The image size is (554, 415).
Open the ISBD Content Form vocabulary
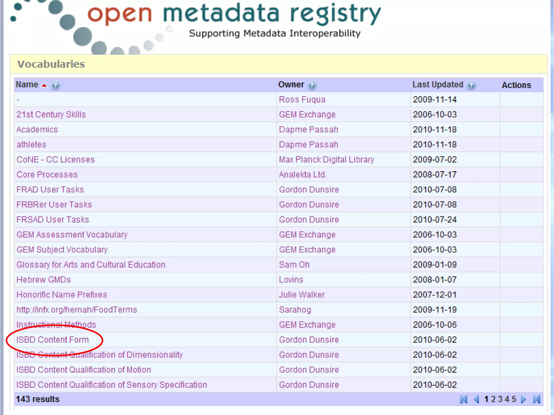52,340
